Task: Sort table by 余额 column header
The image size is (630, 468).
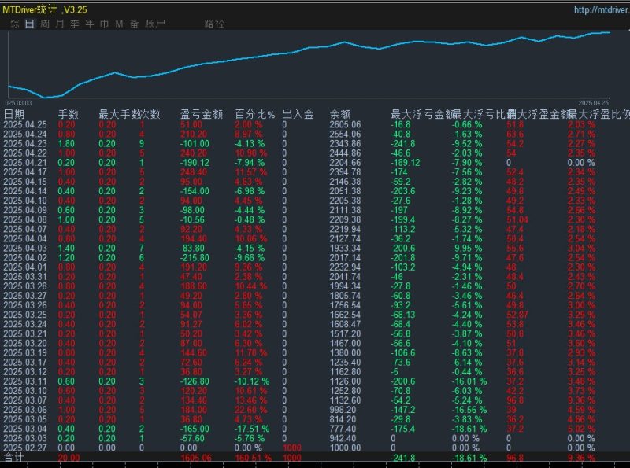Action: coord(342,115)
